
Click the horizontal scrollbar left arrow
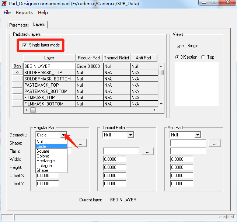coord(27,110)
